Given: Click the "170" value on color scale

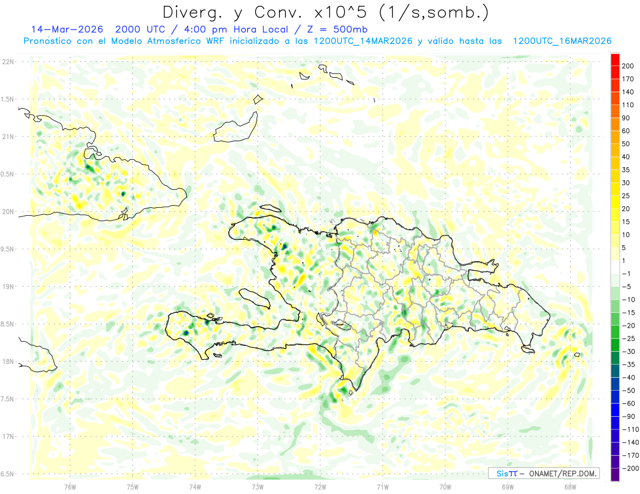Looking at the screenshot, I should [x=628, y=79].
